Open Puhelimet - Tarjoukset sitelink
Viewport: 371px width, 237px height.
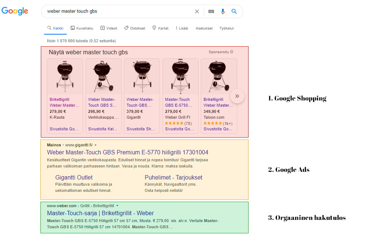173,177
